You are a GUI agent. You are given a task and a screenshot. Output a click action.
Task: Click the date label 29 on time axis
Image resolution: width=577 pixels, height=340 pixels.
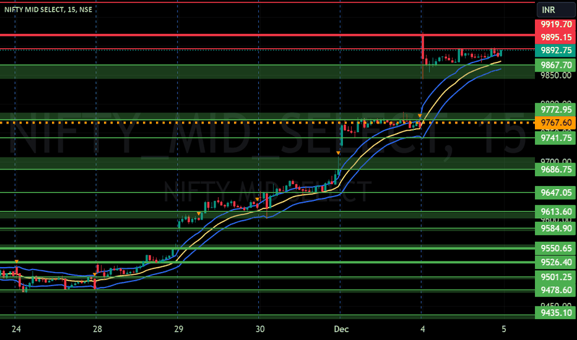pyautogui.click(x=178, y=329)
